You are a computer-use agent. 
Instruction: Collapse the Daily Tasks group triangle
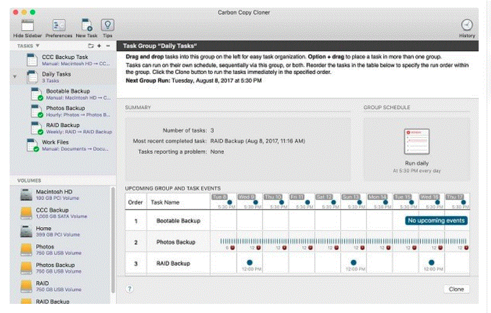pyautogui.click(x=15, y=76)
